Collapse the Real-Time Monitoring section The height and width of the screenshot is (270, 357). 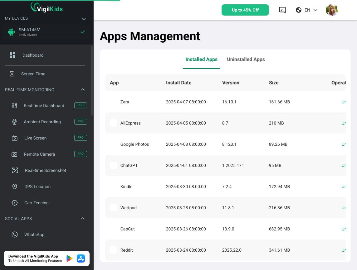(x=83, y=90)
